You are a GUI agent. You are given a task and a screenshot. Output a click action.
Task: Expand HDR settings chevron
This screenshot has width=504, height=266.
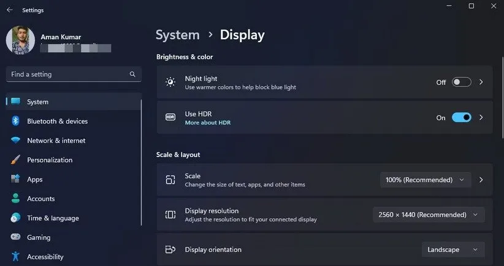click(x=481, y=117)
